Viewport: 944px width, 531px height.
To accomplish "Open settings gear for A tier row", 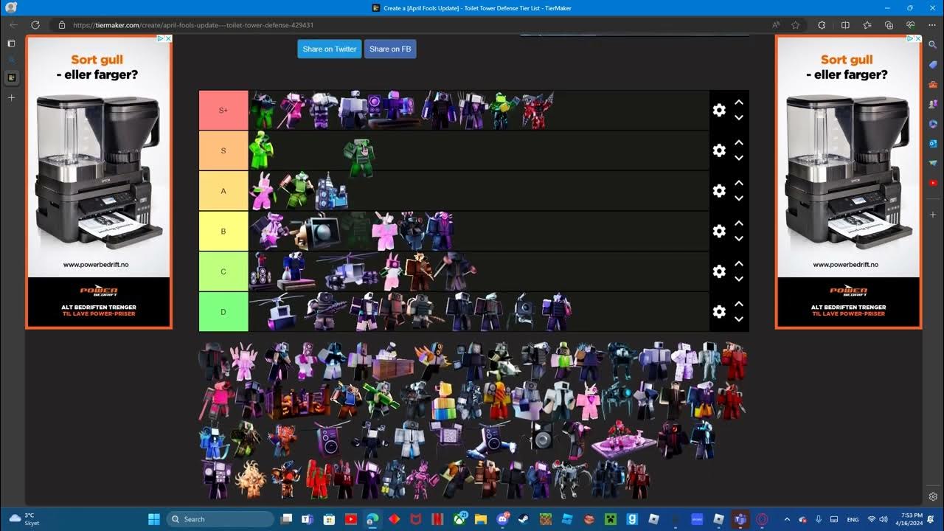I will point(719,191).
